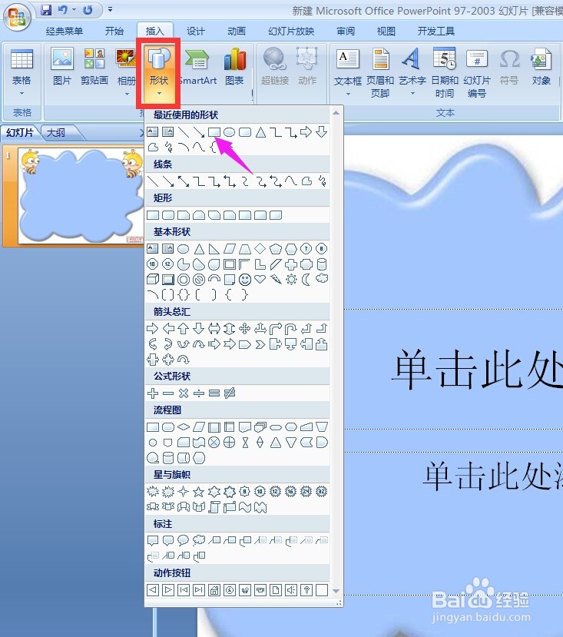Choose the crescent moon basic shape
This screenshot has width=563, height=637.
tap(306, 279)
